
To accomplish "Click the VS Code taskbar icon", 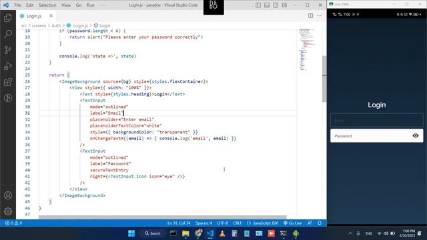I will (x=210, y=233).
